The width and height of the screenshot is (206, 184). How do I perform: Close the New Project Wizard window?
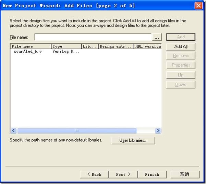(198, 6)
